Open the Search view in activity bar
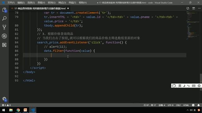Viewport: 202px width, 113px height. [4, 19]
